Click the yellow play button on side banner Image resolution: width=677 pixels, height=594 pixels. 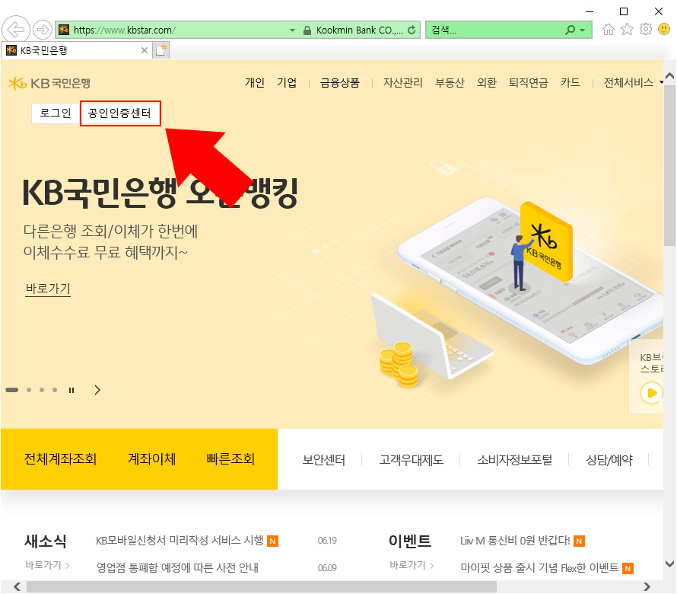pyautogui.click(x=652, y=392)
